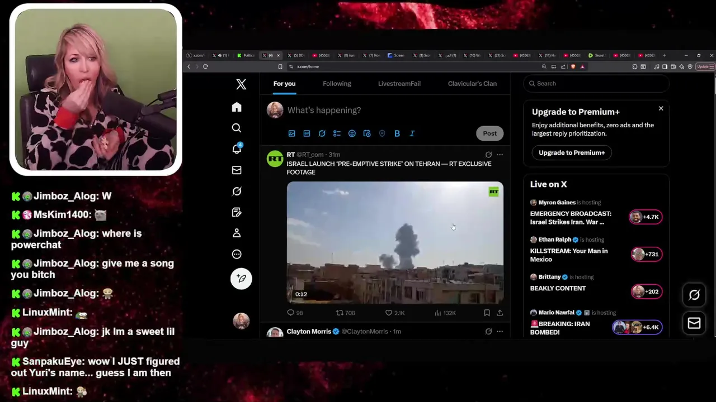
Task: Go back using the browser back arrow
Action: (x=189, y=66)
